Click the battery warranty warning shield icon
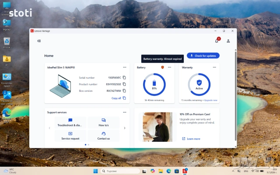The width and height of the screenshot is (280, 175). 162,67
